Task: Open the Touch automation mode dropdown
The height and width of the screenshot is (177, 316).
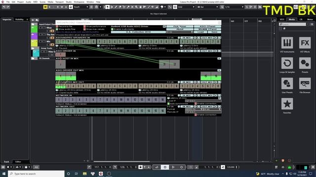Action: point(81,7)
